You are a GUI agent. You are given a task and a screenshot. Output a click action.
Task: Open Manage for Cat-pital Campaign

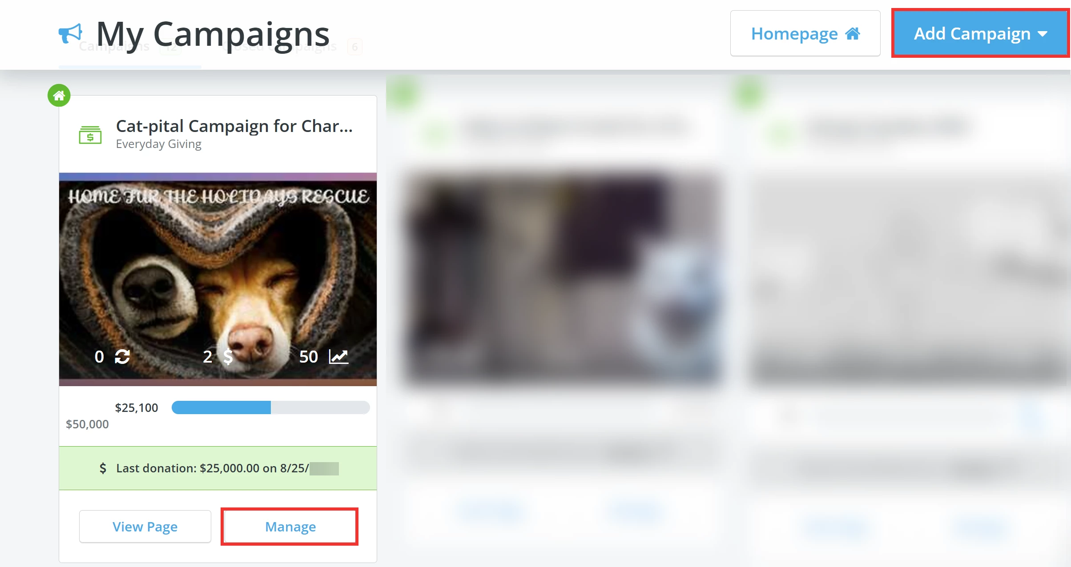click(x=290, y=527)
